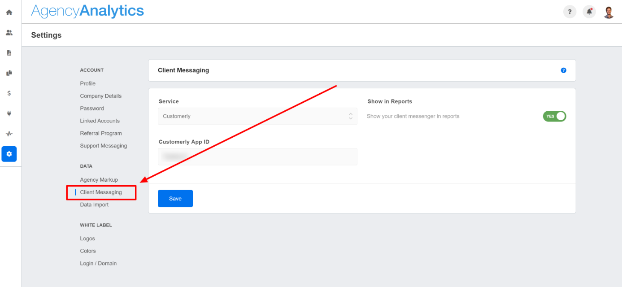
Task: Select Agency Markup in Data section
Action: (99, 180)
